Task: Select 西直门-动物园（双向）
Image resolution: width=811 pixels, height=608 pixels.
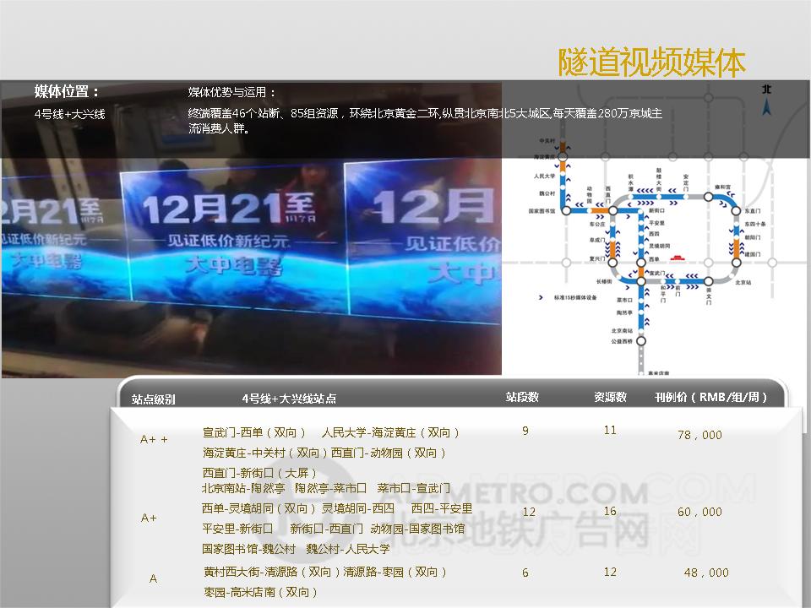Action: (x=389, y=453)
